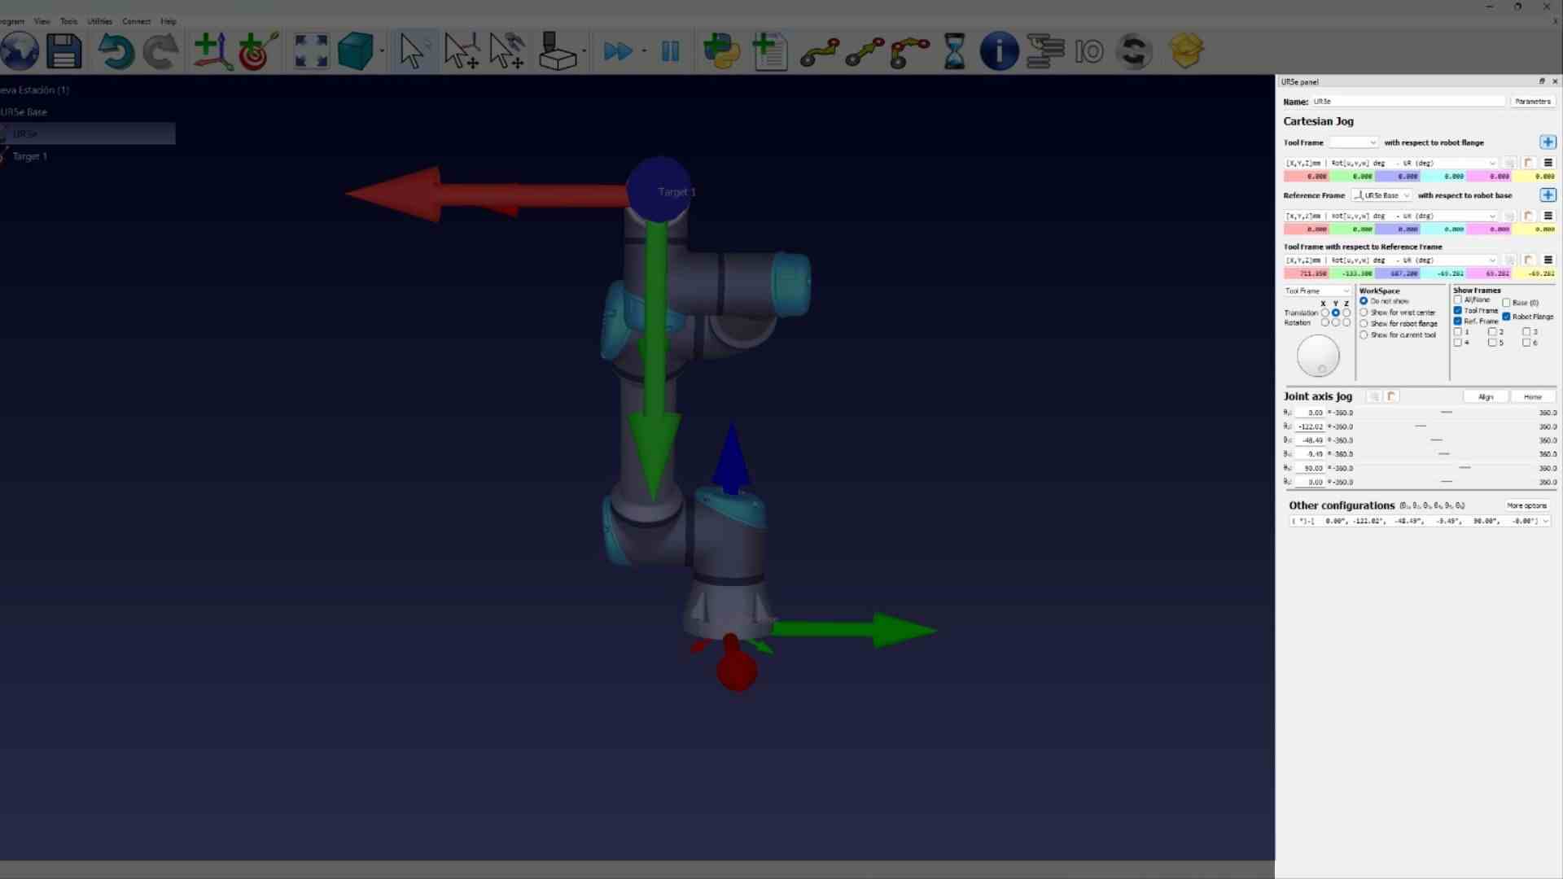Screen dimensions: 1563x879
Task: Redo the last undone action
Action: (160, 51)
